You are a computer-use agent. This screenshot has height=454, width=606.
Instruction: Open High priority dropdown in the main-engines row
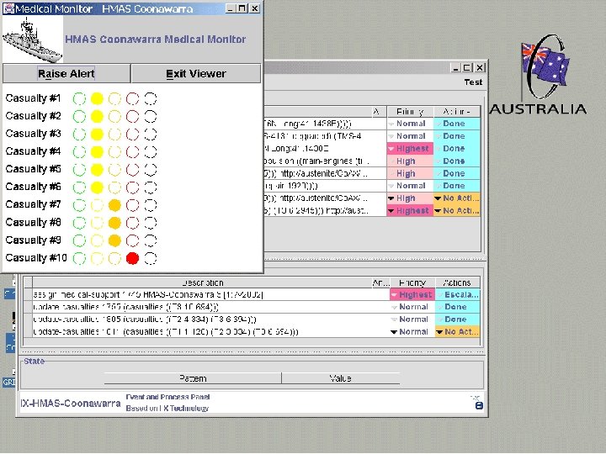point(410,161)
